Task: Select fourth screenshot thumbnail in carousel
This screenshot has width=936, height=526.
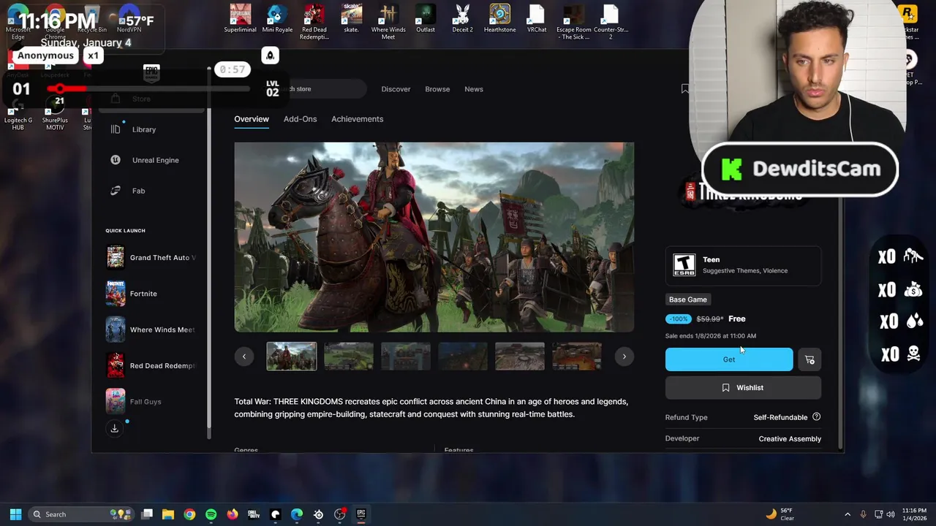Action: click(463, 357)
